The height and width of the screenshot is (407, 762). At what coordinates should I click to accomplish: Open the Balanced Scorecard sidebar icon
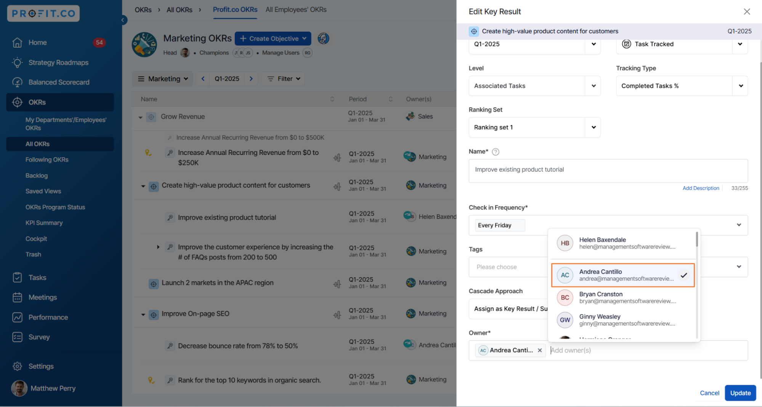(x=17, y=82)
